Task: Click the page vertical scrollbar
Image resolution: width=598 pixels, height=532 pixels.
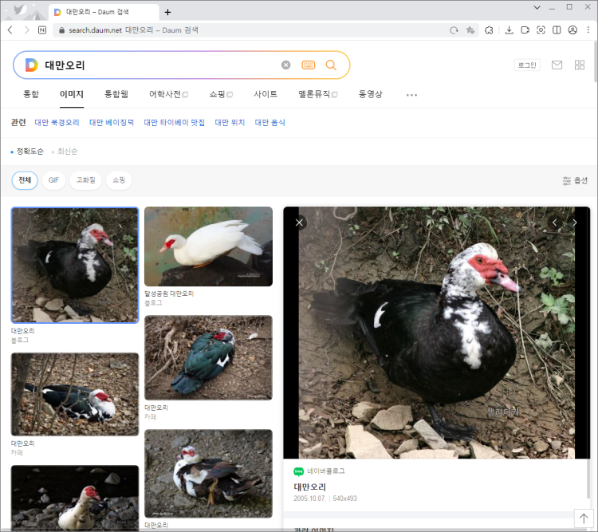Action: pos(596,61)
